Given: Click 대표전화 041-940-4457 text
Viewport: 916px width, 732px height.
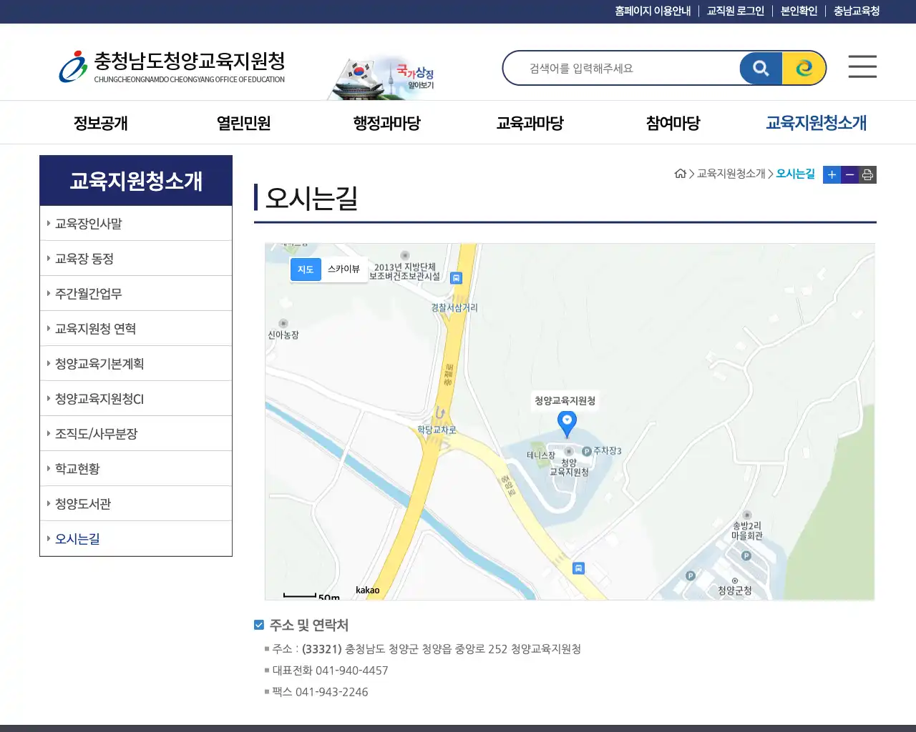Looking at the screenshot, I should click(330, 671).
